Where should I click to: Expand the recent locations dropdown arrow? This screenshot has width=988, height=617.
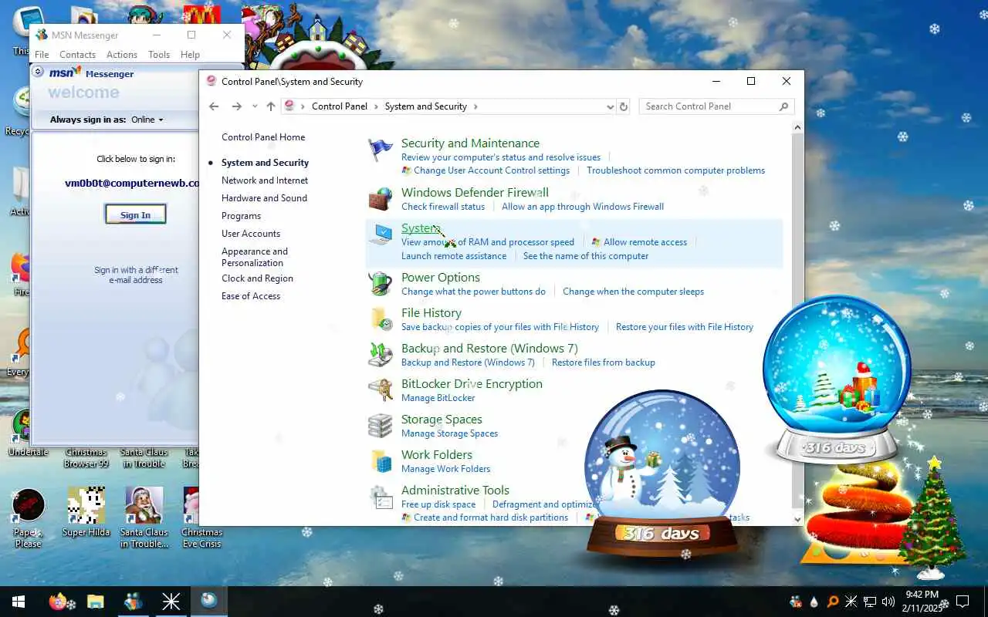[x=255, y=106]
